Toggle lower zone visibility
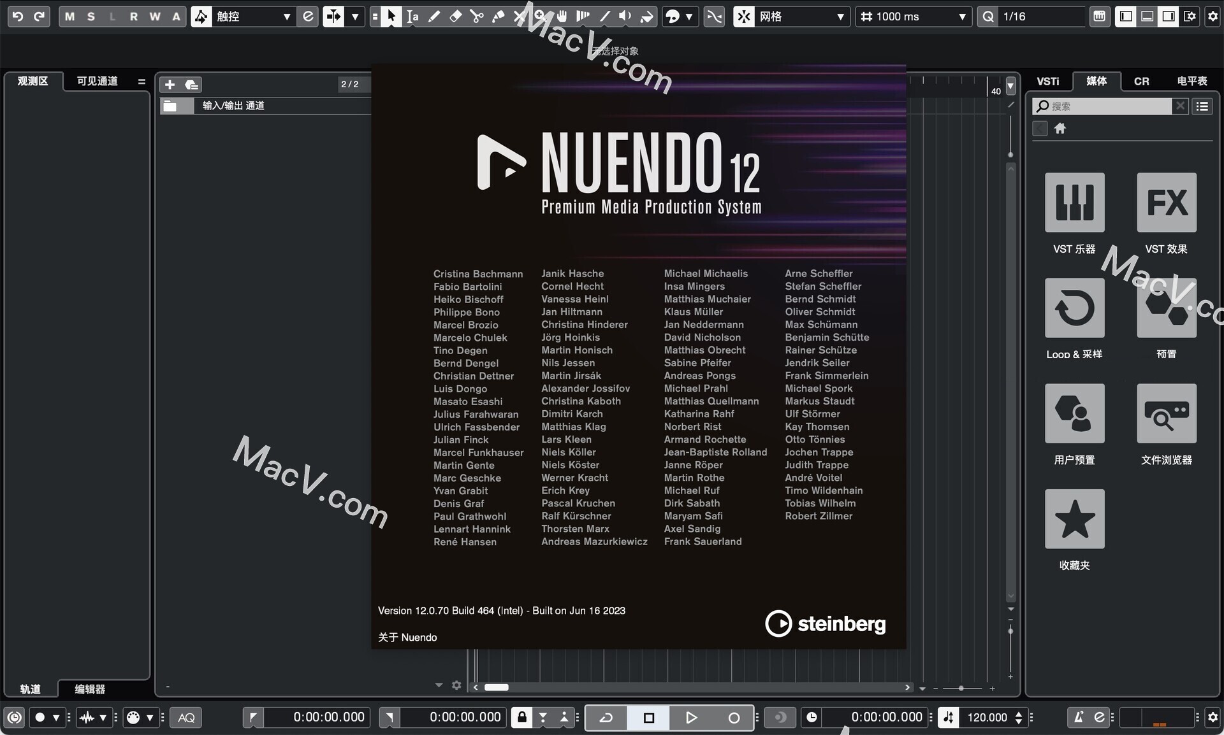The height and width of the screenshot is (735, 1224). 1147,17
